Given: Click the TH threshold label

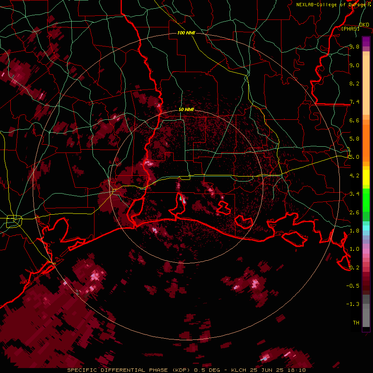Looking at the screenshot, I should 356,322.
